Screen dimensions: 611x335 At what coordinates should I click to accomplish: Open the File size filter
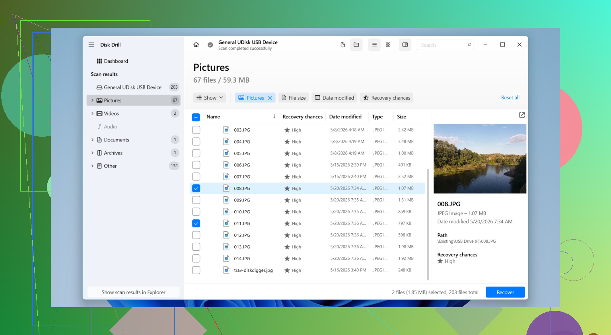pos(294,98)
